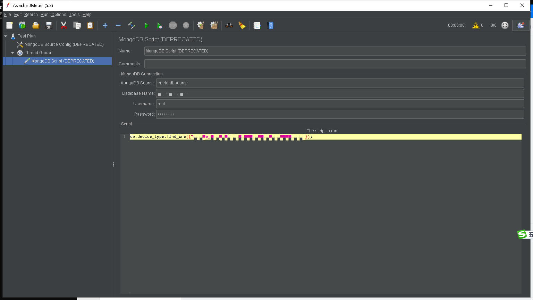Reset search with the yellow broom icon
Screen dimensions: 533x300
coord(242,25)
